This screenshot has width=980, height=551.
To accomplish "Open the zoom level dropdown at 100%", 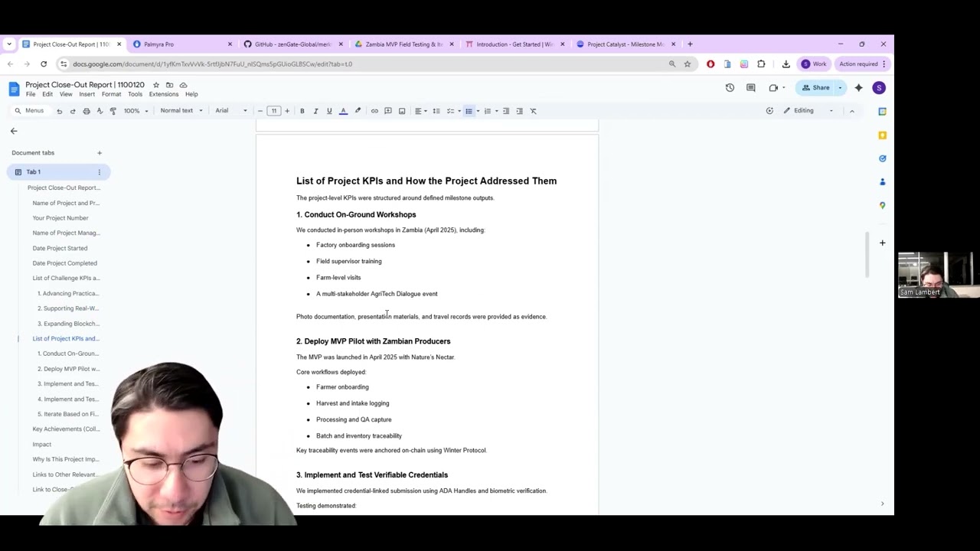I will [136, 111].
